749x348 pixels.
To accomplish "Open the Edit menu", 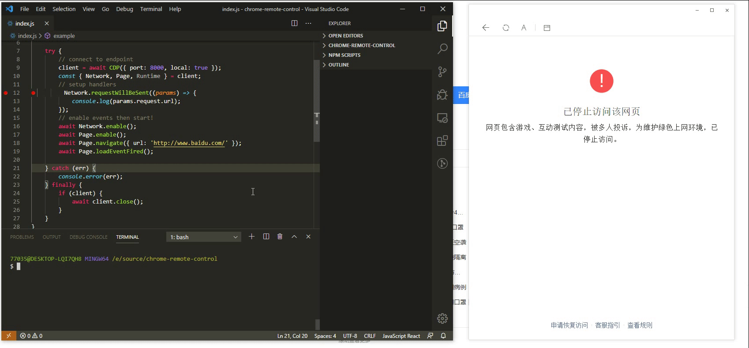I will click(x=41, y=9).
